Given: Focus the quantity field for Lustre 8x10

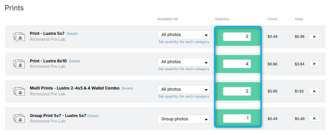Looking at the screenshot, I should pyautogui.click(x=237, y=64).
